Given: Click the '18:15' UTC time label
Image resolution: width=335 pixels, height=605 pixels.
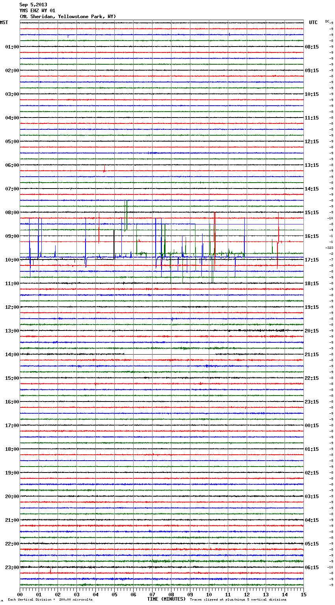Looking at the screenshot, I should tap(312, 284).
